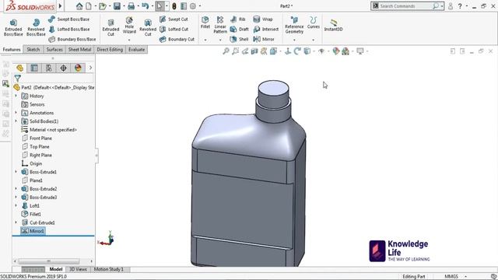Select the Wrap feature
This screenshot has height=280, width=498.
coord(263,19)
